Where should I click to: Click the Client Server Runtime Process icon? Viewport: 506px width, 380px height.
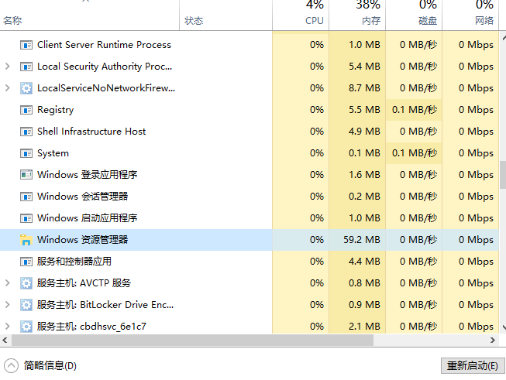point(26,45)
